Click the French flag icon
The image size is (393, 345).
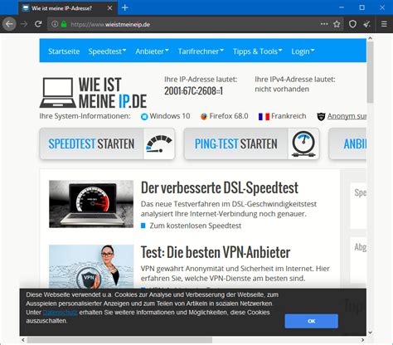tap(264, 117)
